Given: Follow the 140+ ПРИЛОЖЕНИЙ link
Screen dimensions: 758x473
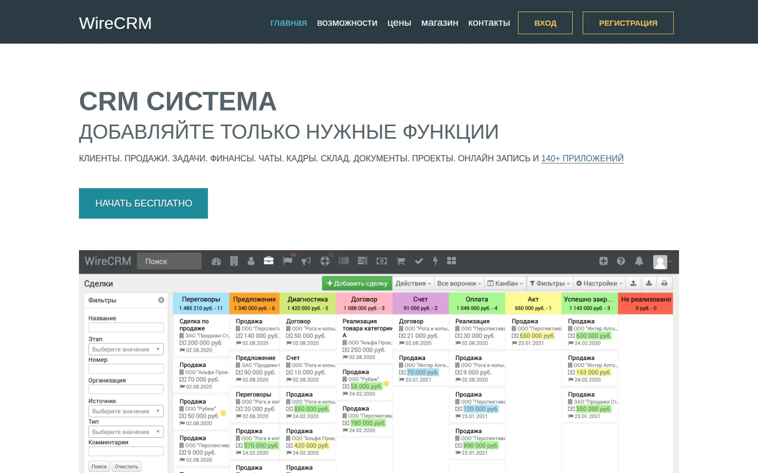Looking at the screenshot, I should [x=582, y=158].
